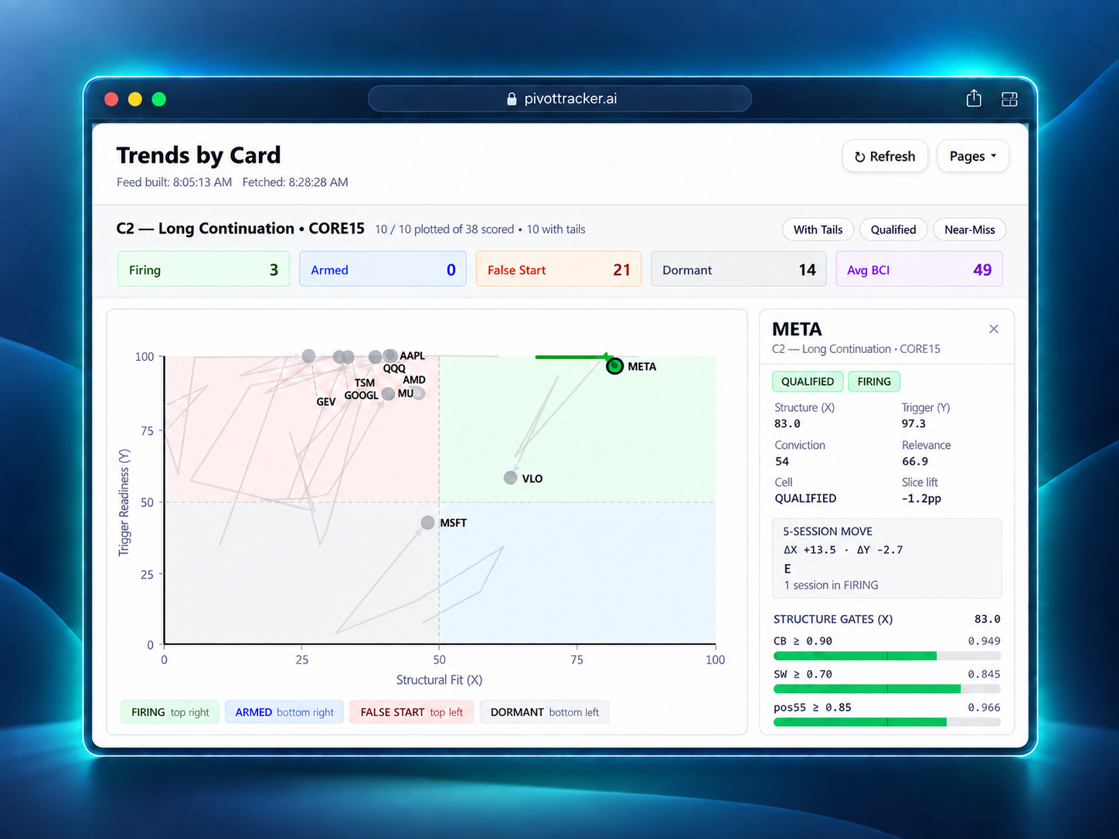
Task: Click the yellow minimize window button
Action: click(135, 99)
